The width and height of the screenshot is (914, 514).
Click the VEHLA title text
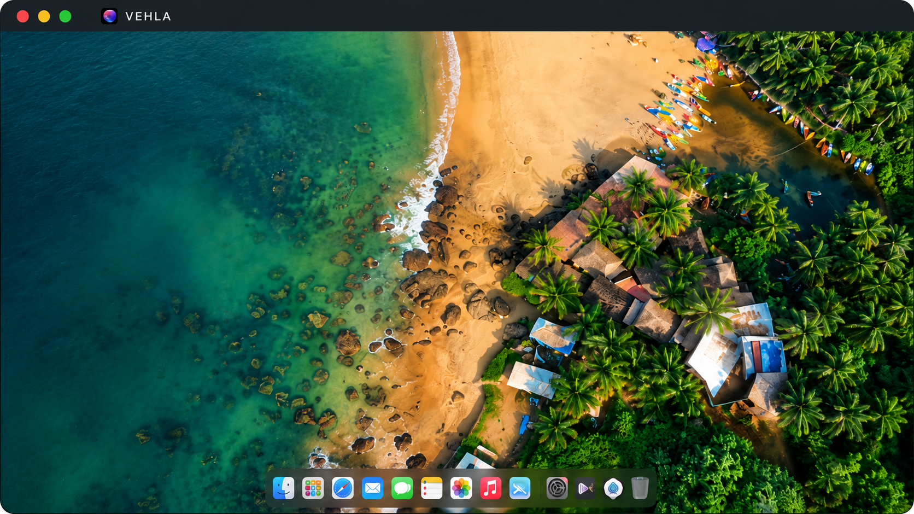coord(148,16)
